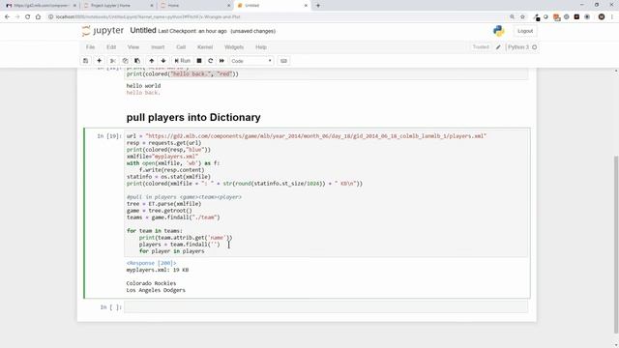Image resolution: width=619 pixels, height=348 pixels.
Task: Switch to the Project Jupyter Home tab
Action: tap(118, 6)
